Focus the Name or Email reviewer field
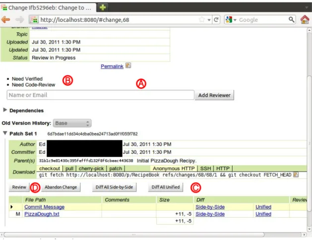Image resolution: width=312 pixels, height=241 pixels. click(101, 95)
